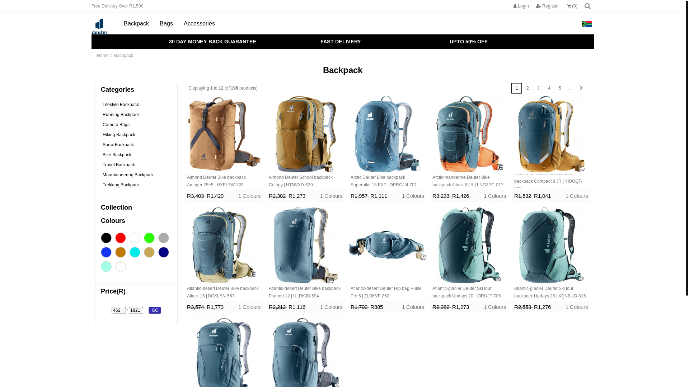Open Compact 8 JR backpack image
The image size is (689, 387).
point(551,134)
